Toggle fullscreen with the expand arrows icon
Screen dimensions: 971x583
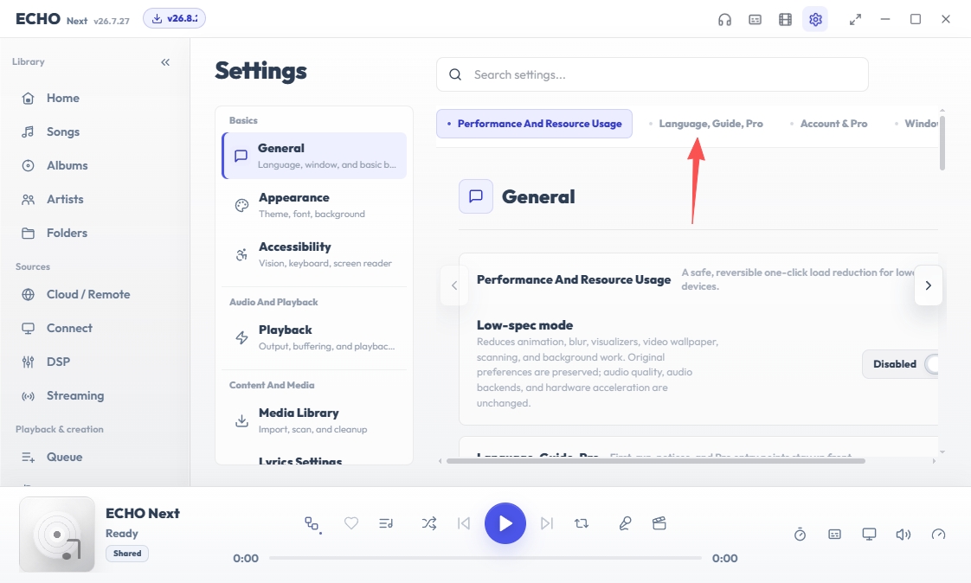[855, 20]
